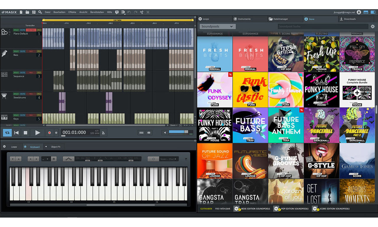Screen dimensions: 378x227
Task: Toggle loop playback button
Action: (7, 133)
